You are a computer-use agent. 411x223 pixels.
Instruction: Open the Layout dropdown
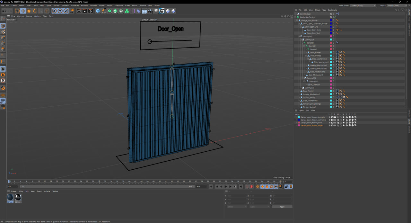click(x=398, y=5)
